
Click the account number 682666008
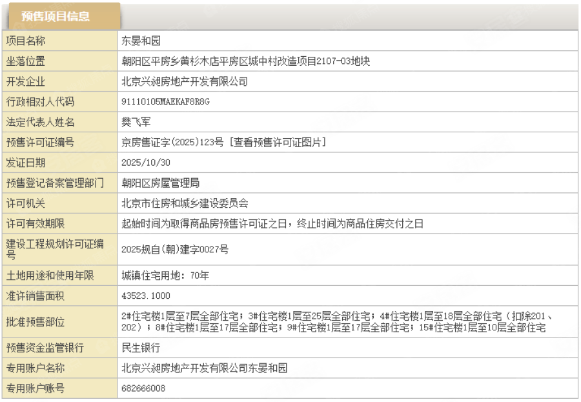[143, 388]
